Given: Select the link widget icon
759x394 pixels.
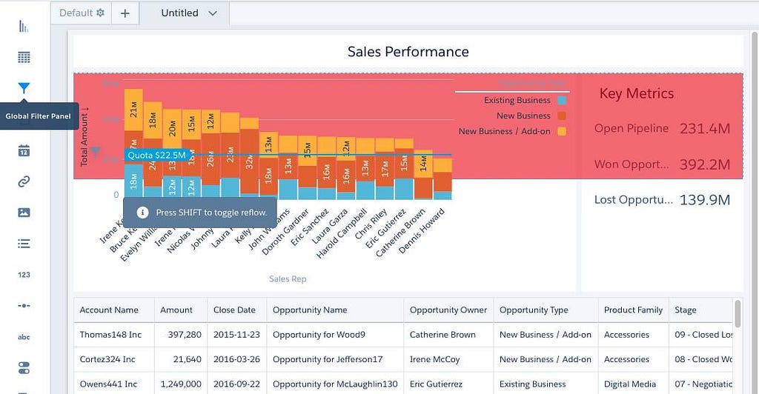Looking at the screenshot, I should tap(24, 181).
